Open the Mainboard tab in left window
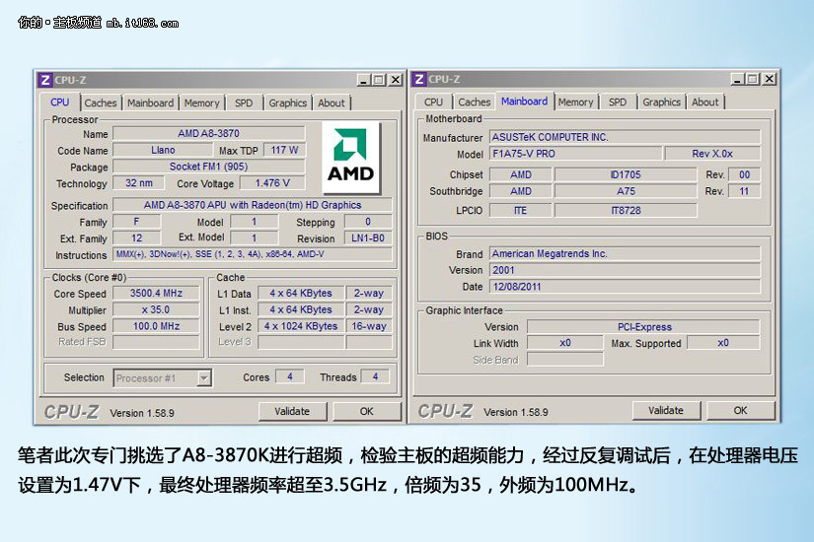The image size is (814, 542). click(x=150, y=102)
